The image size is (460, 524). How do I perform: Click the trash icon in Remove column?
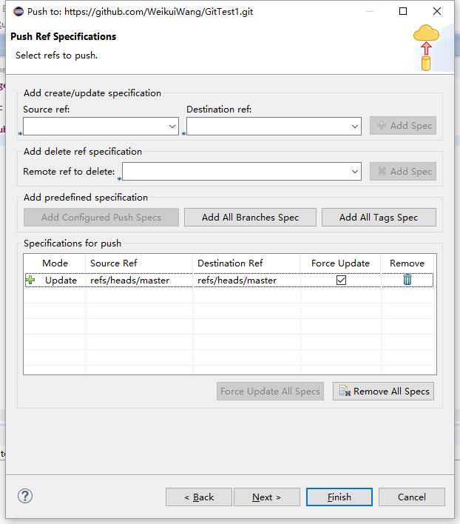pyautogui.click(x=407, y=280)
